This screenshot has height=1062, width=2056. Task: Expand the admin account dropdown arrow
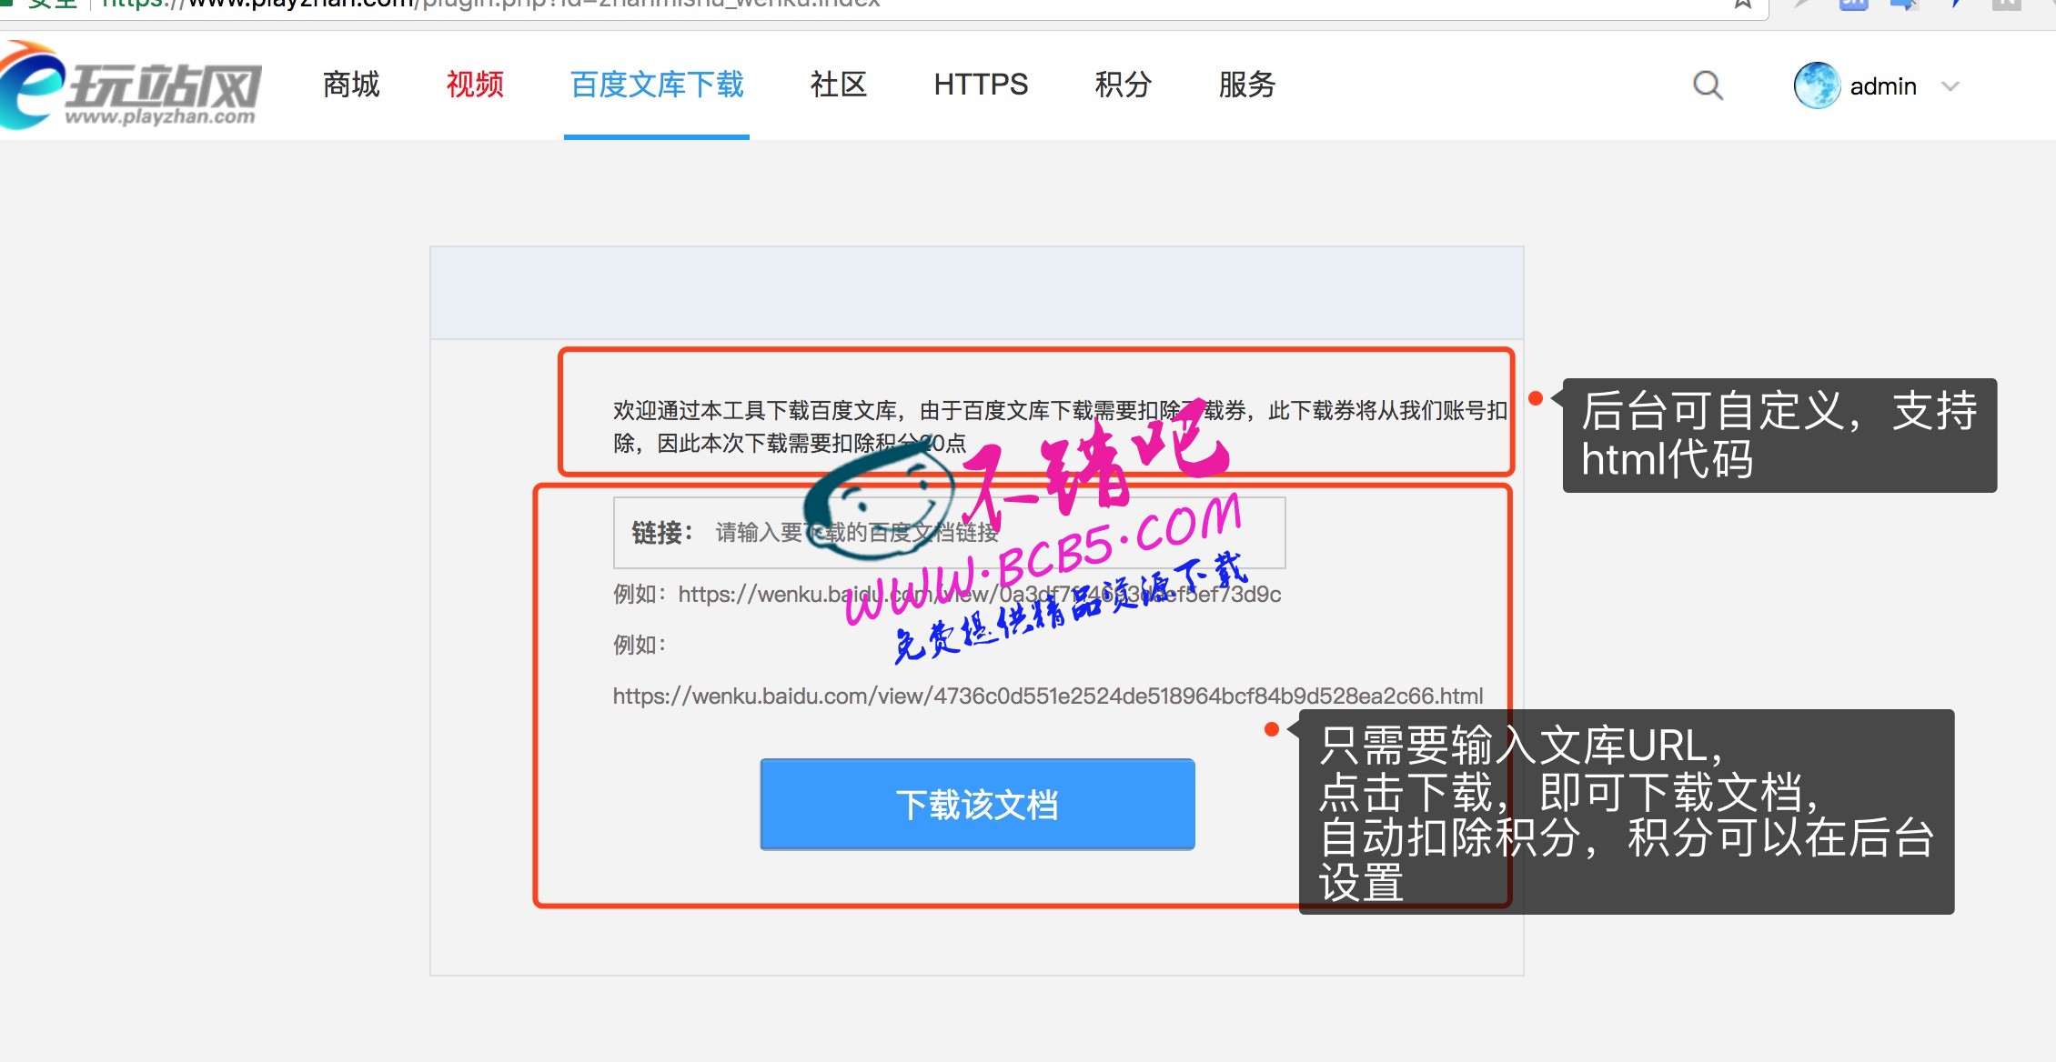click(x=1950, y=86)
